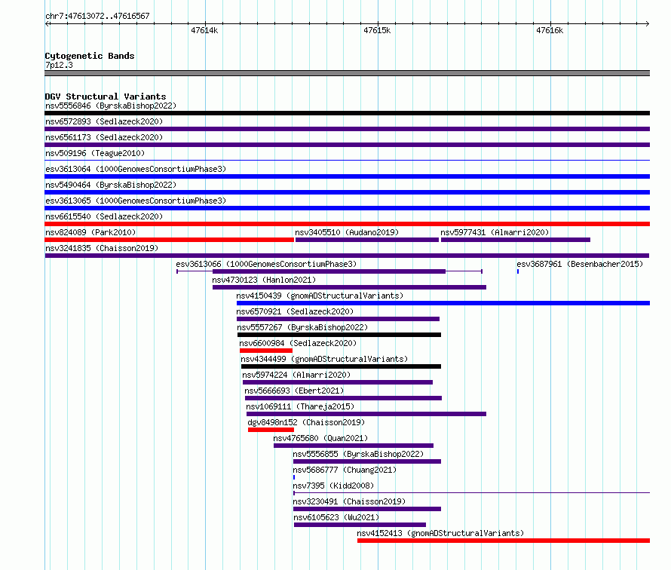Viewport: 671px width, 570px height.
Task: Click the nsv5556846 (ByrskaBishop2022) label
Action: coord(111,106)
